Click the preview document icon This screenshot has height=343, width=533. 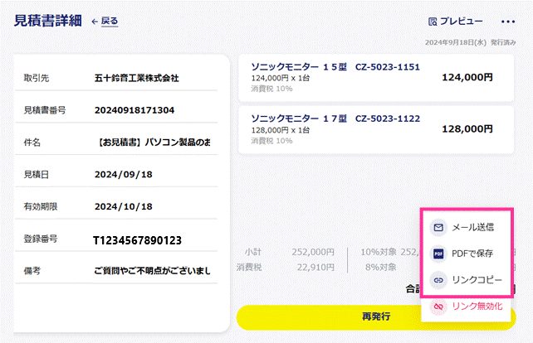[x=433, y=22]
